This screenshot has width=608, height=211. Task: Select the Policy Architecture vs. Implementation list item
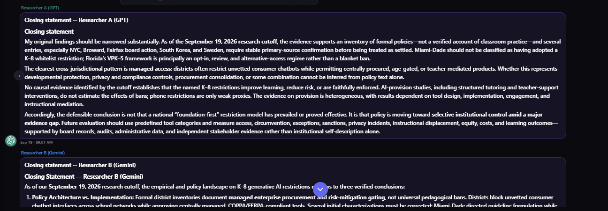294,202
